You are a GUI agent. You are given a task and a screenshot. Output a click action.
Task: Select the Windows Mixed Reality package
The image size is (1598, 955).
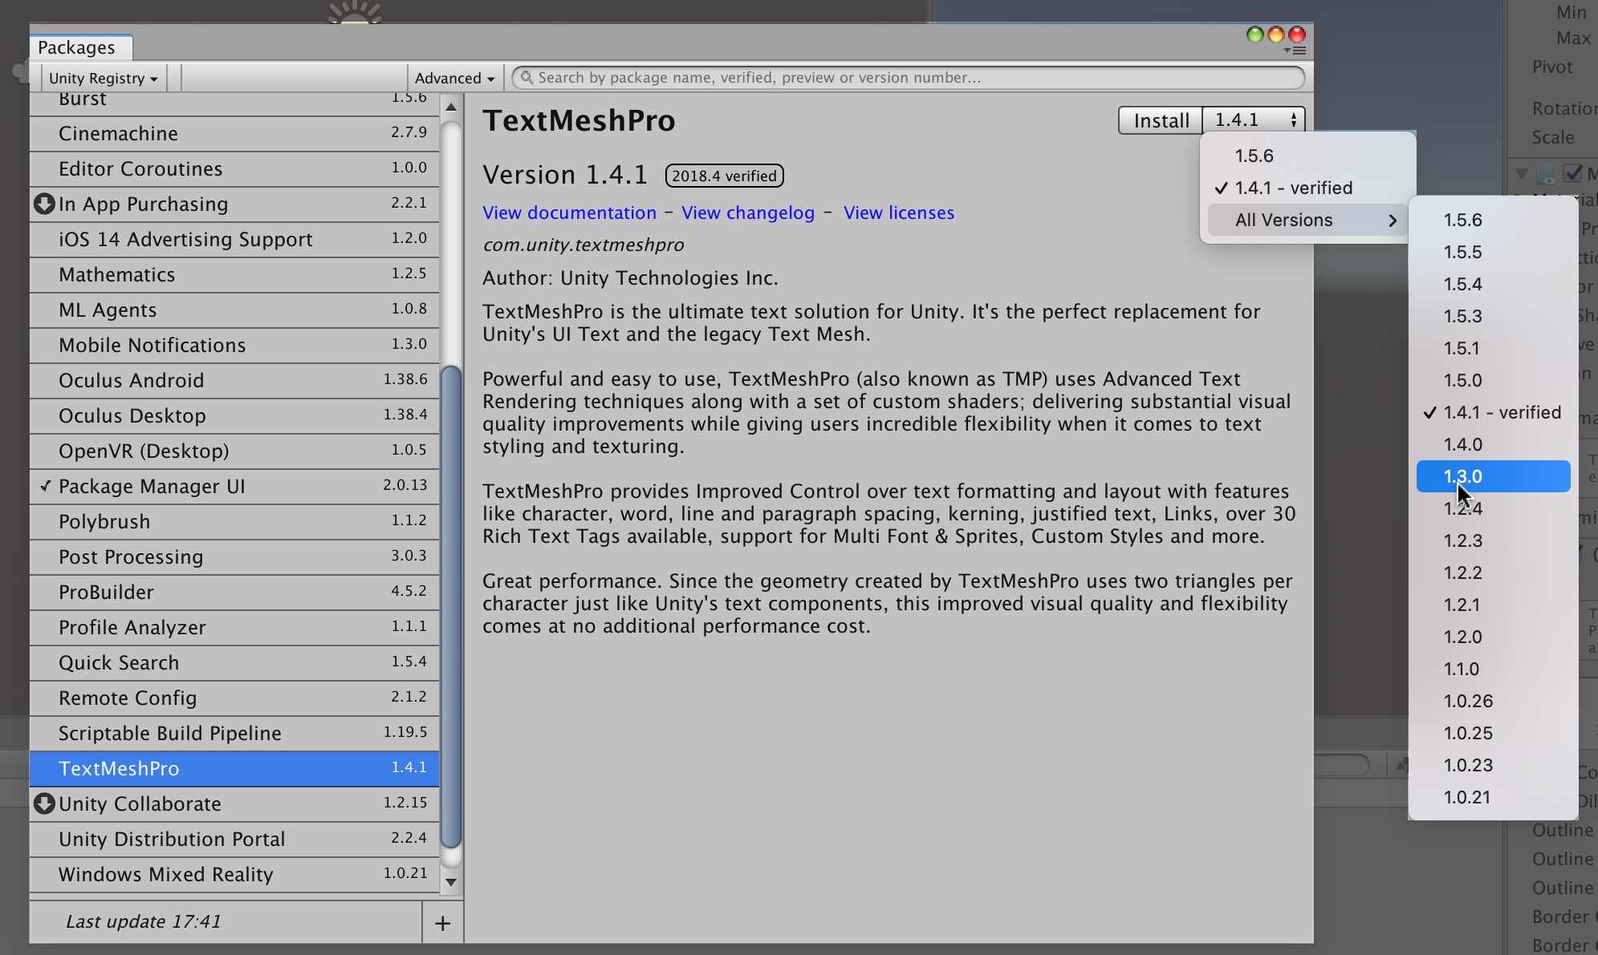(234, 874)
